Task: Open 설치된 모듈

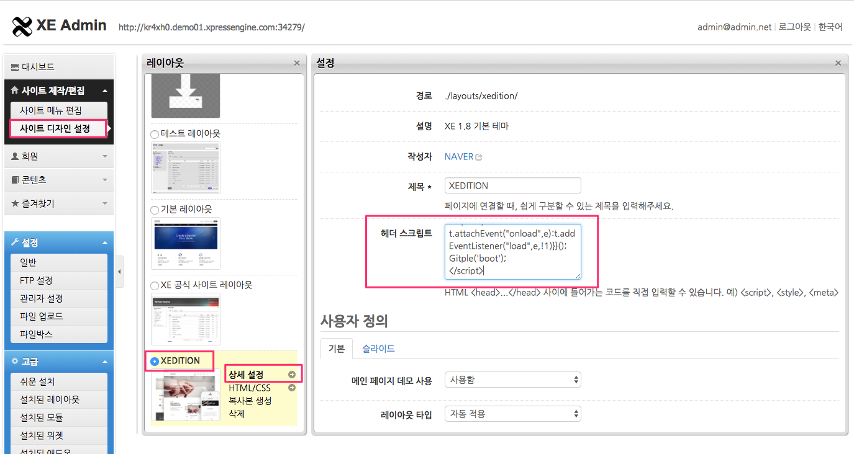Action: (59, 417)
